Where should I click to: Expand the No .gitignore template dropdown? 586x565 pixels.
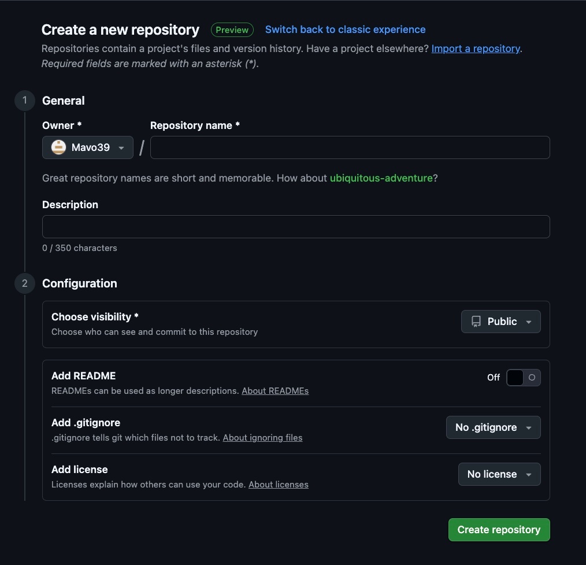point(493,427)
